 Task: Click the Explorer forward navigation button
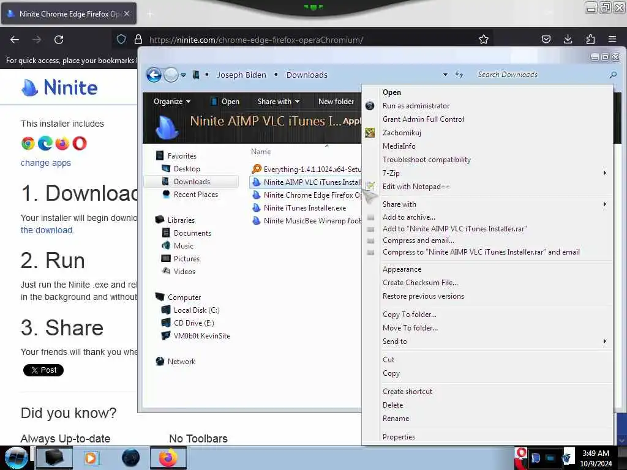coord(171,75)
